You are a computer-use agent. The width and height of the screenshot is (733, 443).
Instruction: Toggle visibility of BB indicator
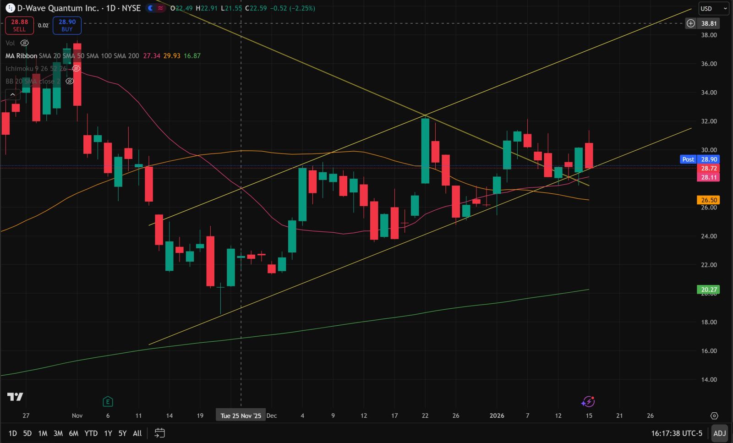pos(70,81)
